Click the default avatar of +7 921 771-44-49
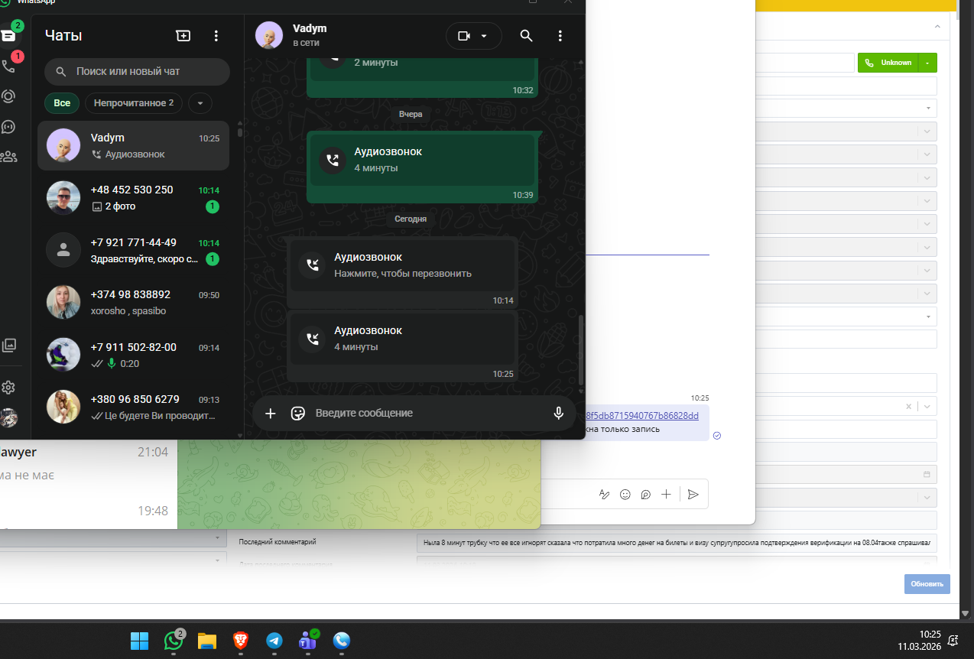Image resolution: width=974 pixels, height=659 pixels. click(x=63, y=250)
